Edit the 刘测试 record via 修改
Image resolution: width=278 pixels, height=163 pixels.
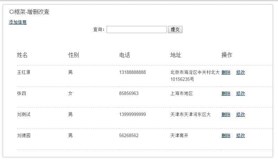[x=240, y=115]
